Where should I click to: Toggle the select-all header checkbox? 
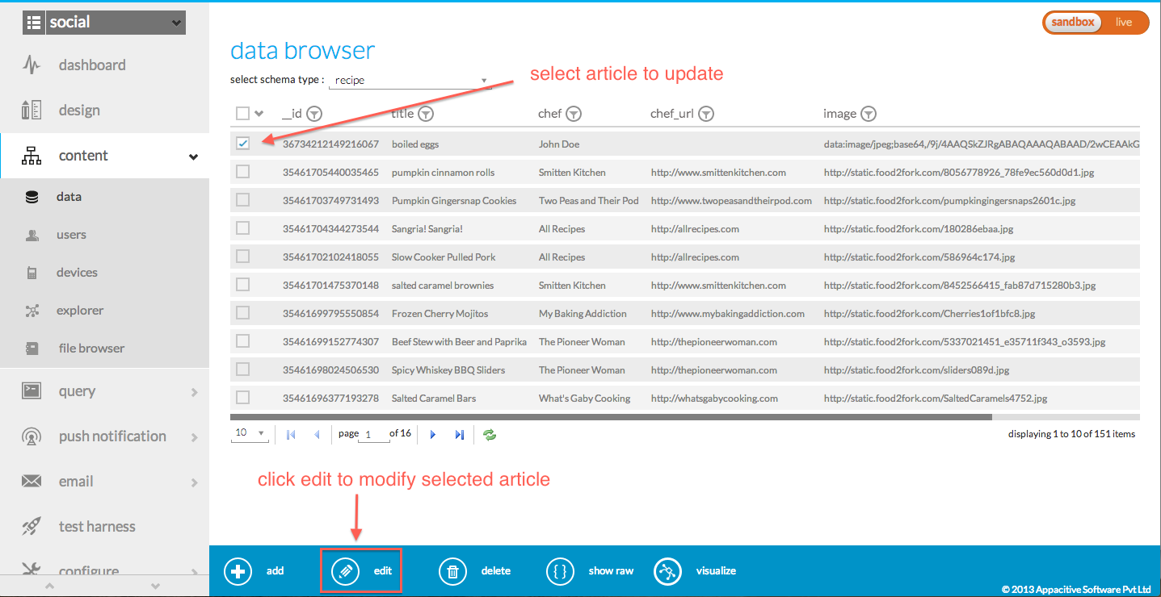click(x=242, y=114)
